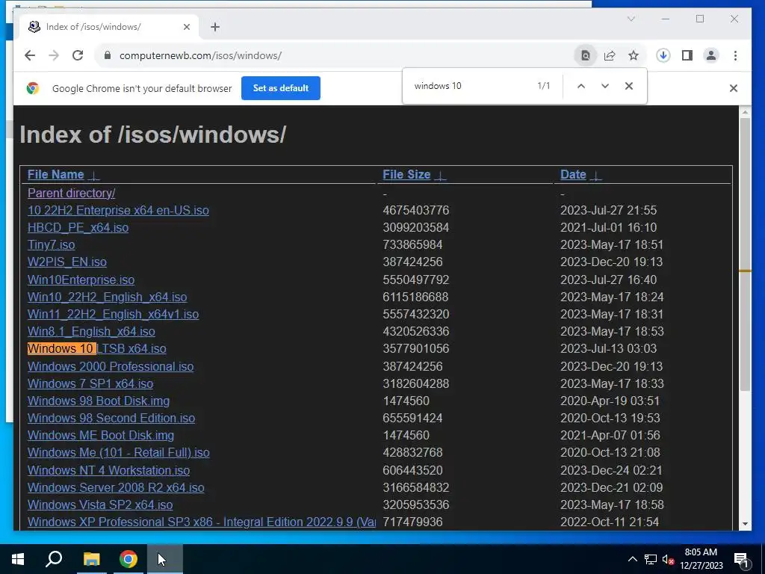This screenshot has height=574, width=765.
Task: Close the Index of /isos/windows/ tab
Action: [x=186, y=27]
